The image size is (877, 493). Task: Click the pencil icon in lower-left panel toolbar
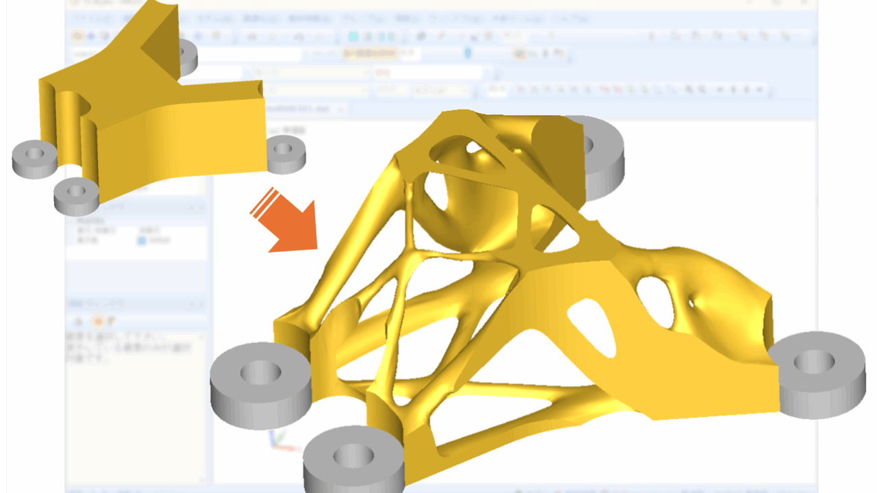[x=110, y=320]
